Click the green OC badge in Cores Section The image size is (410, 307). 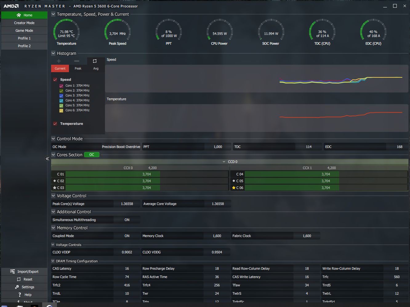click(92, 155)
